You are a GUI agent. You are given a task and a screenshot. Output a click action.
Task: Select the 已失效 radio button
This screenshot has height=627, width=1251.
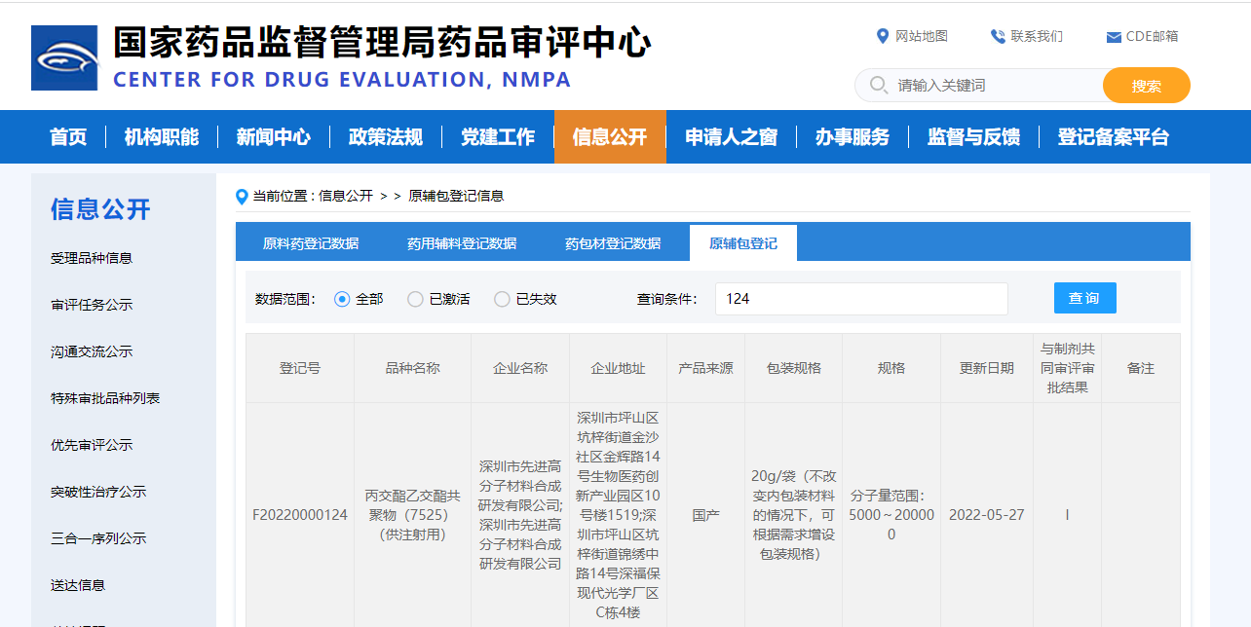pos(503,299)
